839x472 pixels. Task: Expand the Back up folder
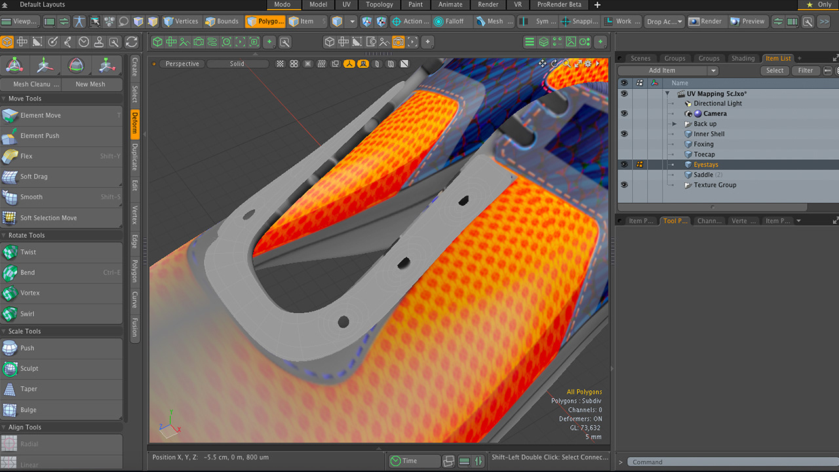[x=674, y=124]
